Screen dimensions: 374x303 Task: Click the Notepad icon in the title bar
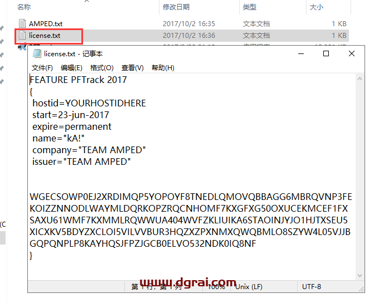(x=37, y=53)
